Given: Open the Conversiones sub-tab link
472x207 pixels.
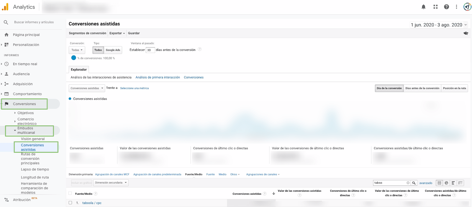Looking at the screenshot, I should 194,78.
